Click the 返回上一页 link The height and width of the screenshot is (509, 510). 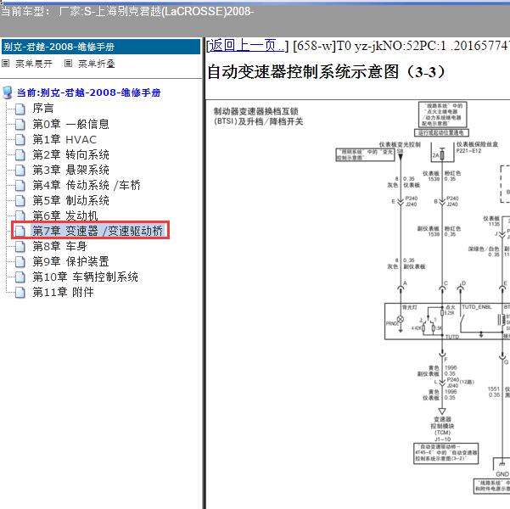pos(247,46)
